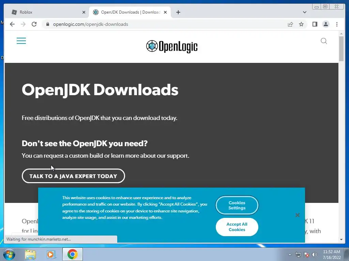
Task: Launch Windows Media Player from taskbar
Action: coord(51,255)
